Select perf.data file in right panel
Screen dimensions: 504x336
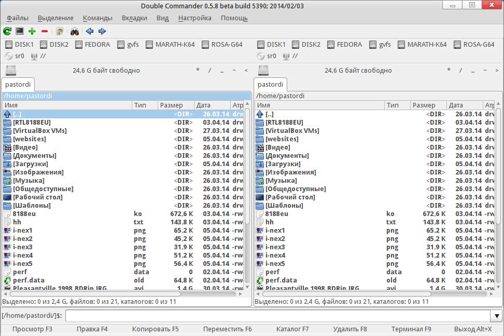point(375,280)
